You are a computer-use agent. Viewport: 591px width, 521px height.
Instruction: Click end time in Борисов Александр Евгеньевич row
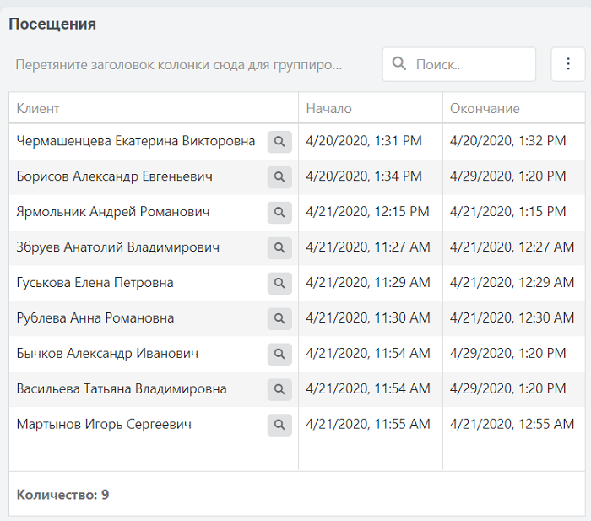[508, 176]
